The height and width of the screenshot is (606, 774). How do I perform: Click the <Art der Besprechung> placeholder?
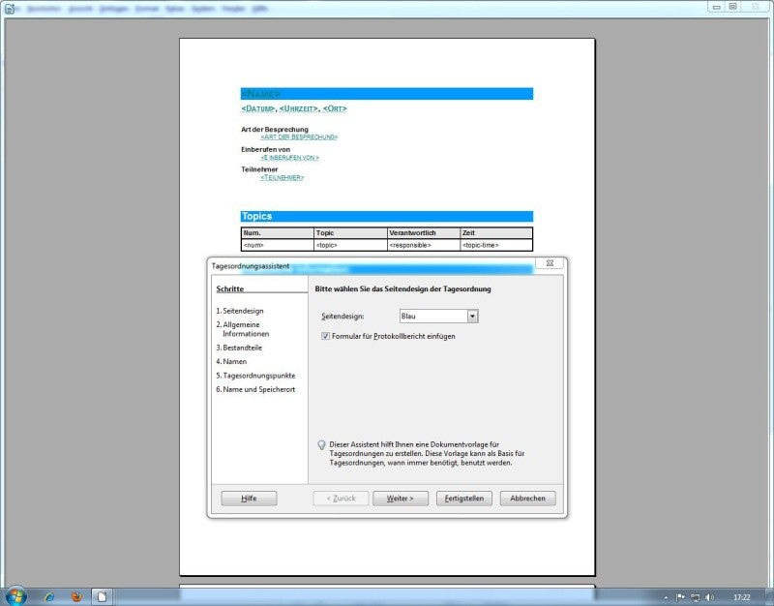click(299, 136)
